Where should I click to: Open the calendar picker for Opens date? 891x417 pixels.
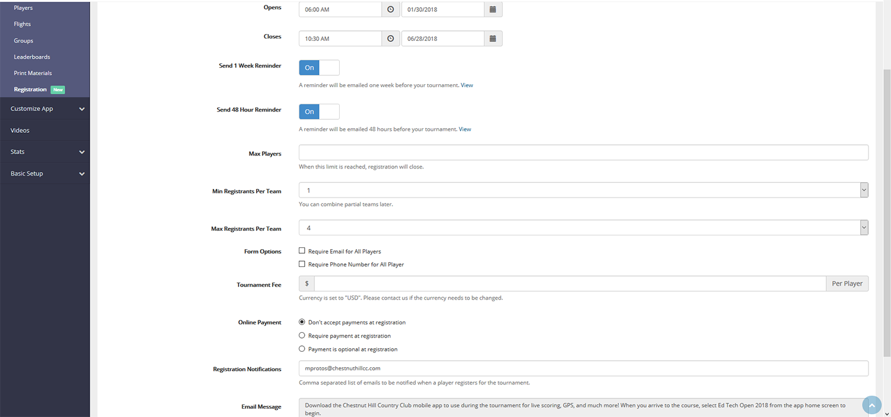pyautogui.click(x=493, y=9)
